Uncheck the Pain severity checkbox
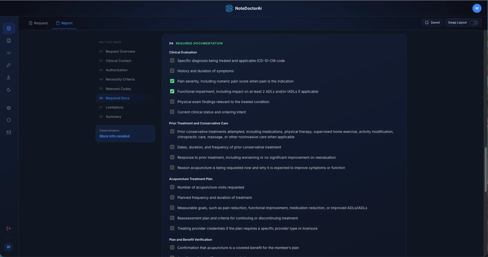488x257 pixels. click(172, 81)
